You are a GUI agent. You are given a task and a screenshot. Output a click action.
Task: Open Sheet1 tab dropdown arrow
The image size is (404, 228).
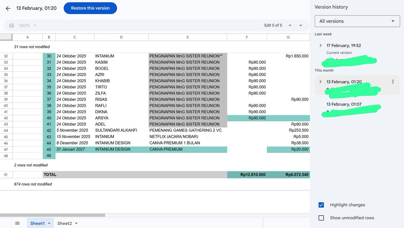tap(49, 223)
